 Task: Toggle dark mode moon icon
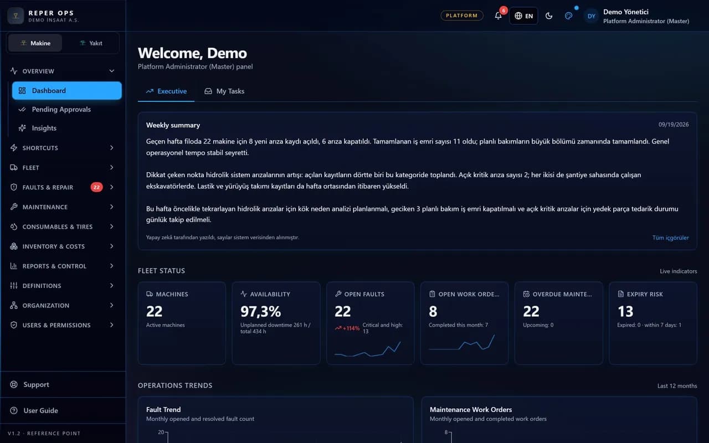point(549,16)
